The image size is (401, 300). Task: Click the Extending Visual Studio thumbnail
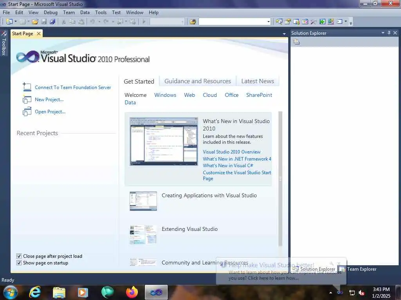click(143, 235)
